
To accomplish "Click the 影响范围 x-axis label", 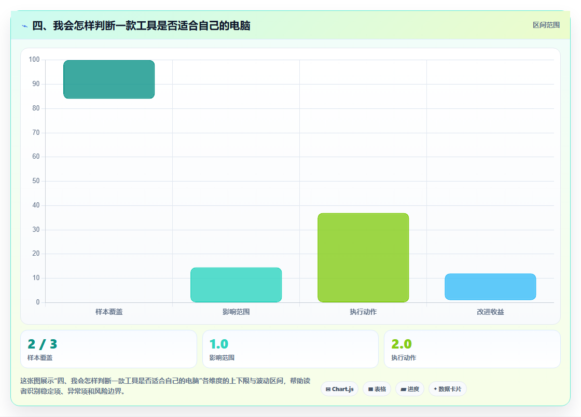I will 236,312.
